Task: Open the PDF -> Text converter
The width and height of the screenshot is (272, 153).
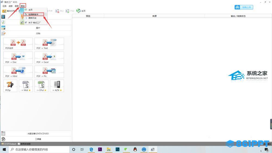Action: coord(49,44)
